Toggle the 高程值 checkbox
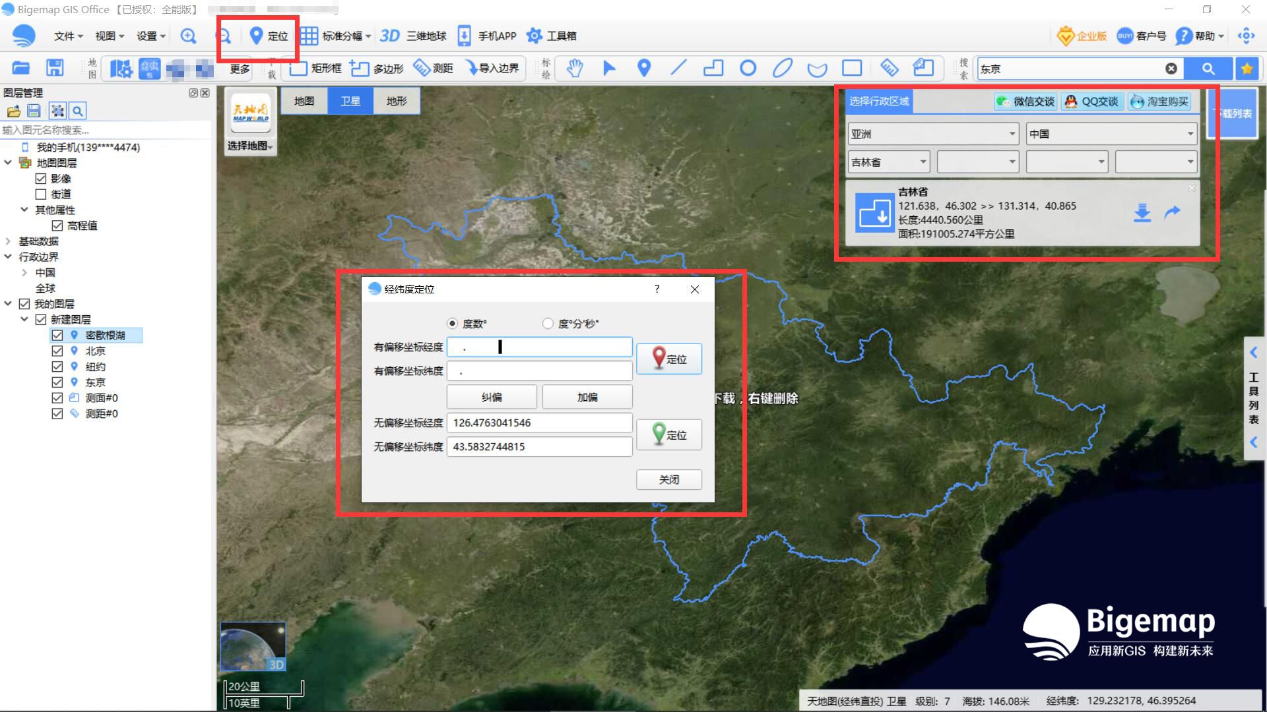 coord(57,225)
